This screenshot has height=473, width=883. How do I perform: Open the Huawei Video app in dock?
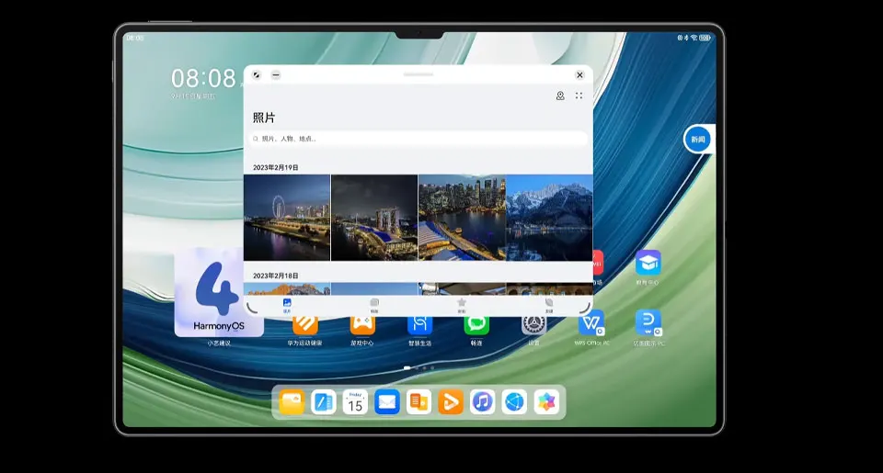pyautogui.click(x=451, y=402)
